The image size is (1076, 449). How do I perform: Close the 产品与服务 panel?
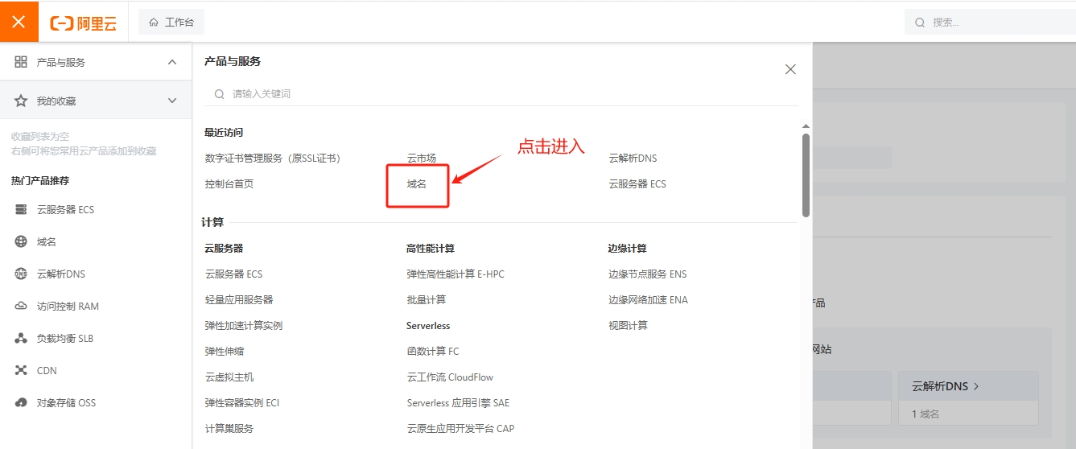tap(790, 69)
